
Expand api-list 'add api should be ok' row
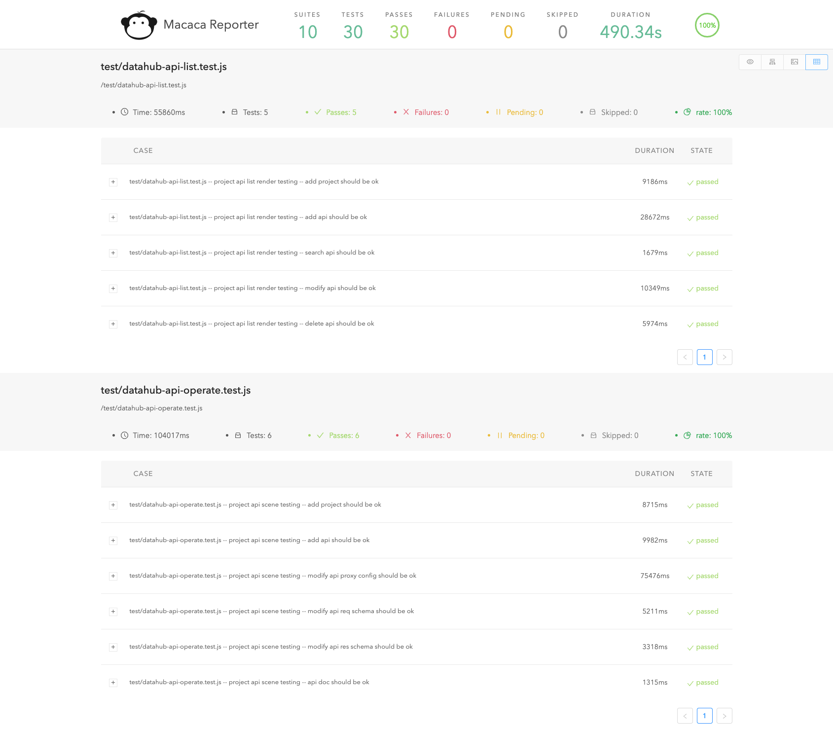(x=113, y=218)
